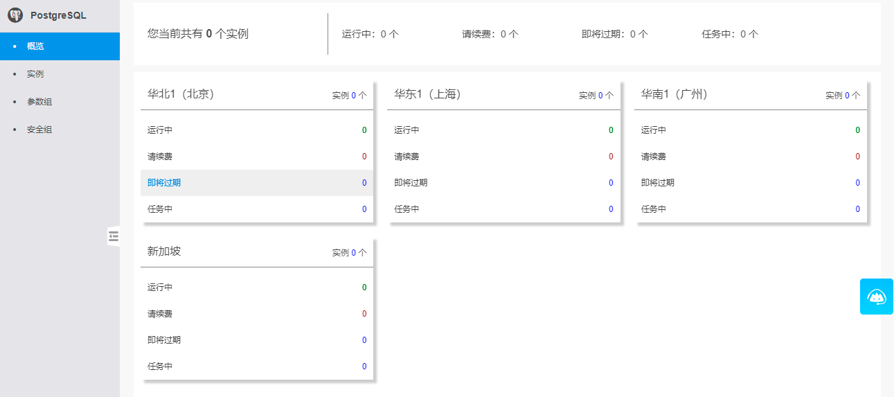Click 运行中 row in the 新加坡 card

pyautogui.click(x=257, y=288)
